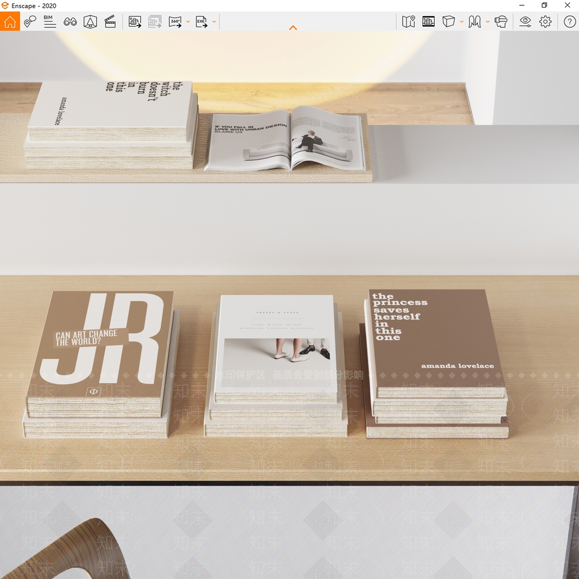Open the Video Editor clapperboard
Screen dimensions: 579x579
[110, 21]
